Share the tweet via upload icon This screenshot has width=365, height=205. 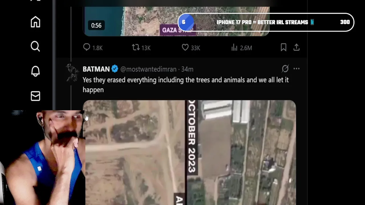tap(297, 47)
